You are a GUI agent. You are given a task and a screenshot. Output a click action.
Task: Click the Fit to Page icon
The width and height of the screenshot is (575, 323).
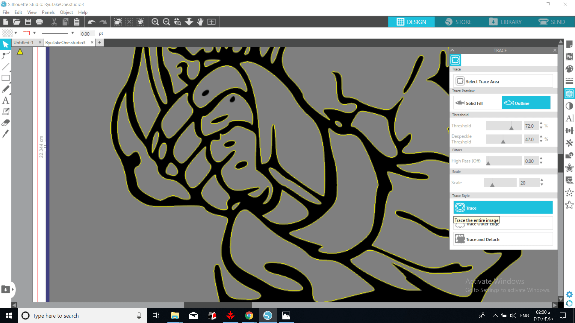pyautogui.click(x=211, y=22)
